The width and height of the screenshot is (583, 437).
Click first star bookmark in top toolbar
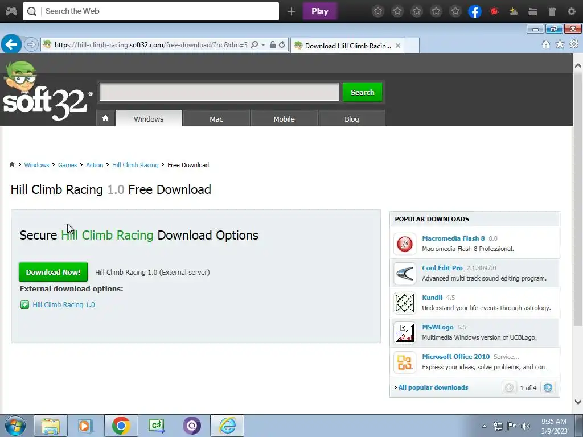[x=378, y=11]
